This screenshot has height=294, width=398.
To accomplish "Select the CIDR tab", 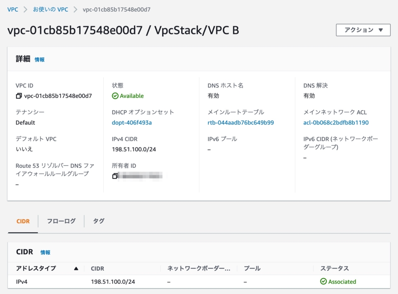I will pos(23,221).
